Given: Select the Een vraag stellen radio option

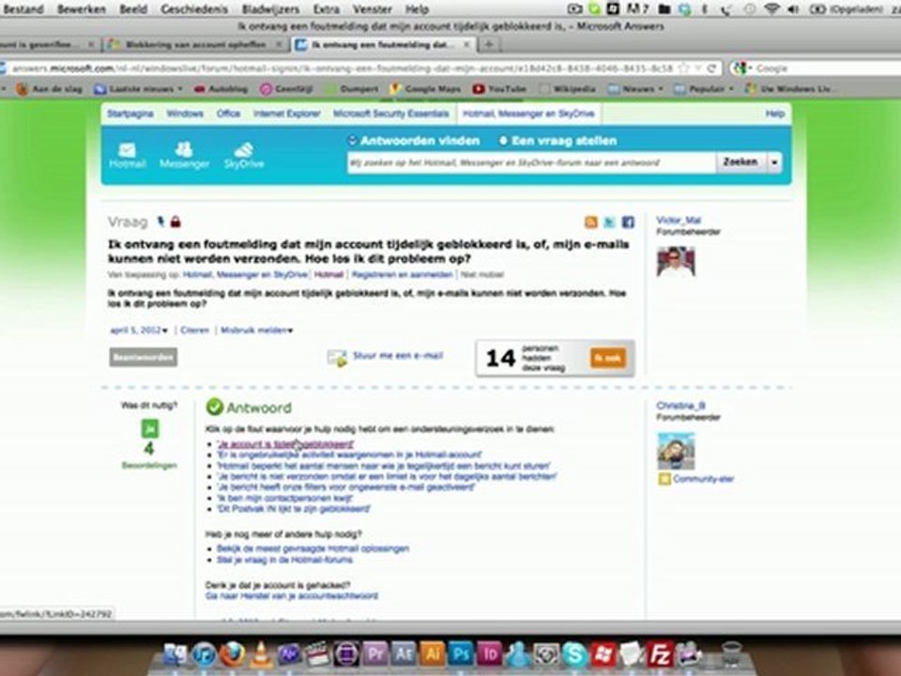Looking at the screenshot, I should point(503,140).
